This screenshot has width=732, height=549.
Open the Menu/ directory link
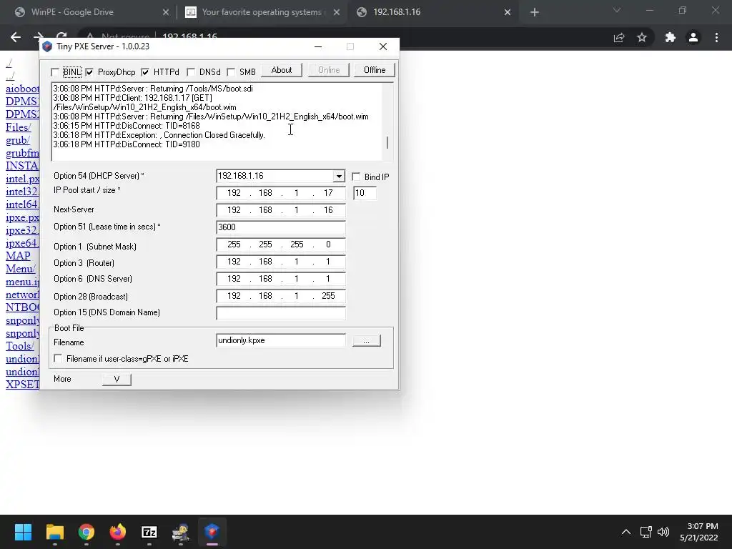click(x=20, y=269)
